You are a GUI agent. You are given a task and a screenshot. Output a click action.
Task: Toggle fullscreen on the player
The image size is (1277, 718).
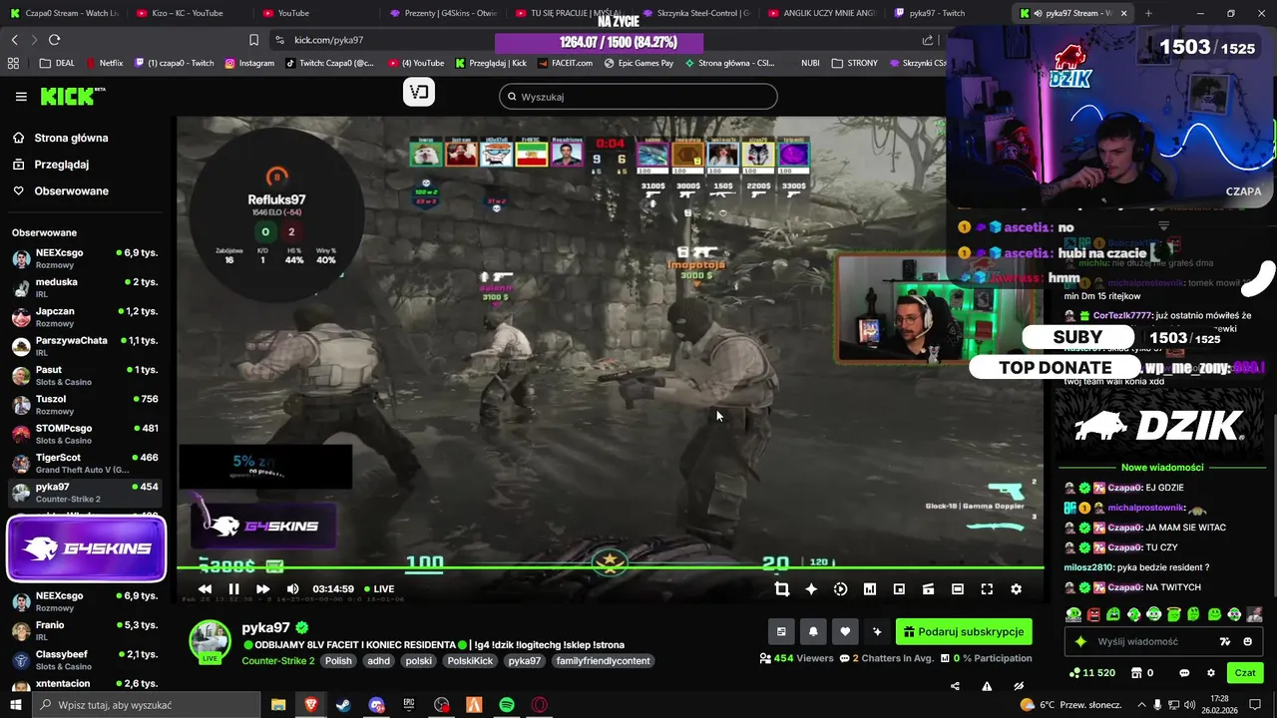(x=987, y=589)
